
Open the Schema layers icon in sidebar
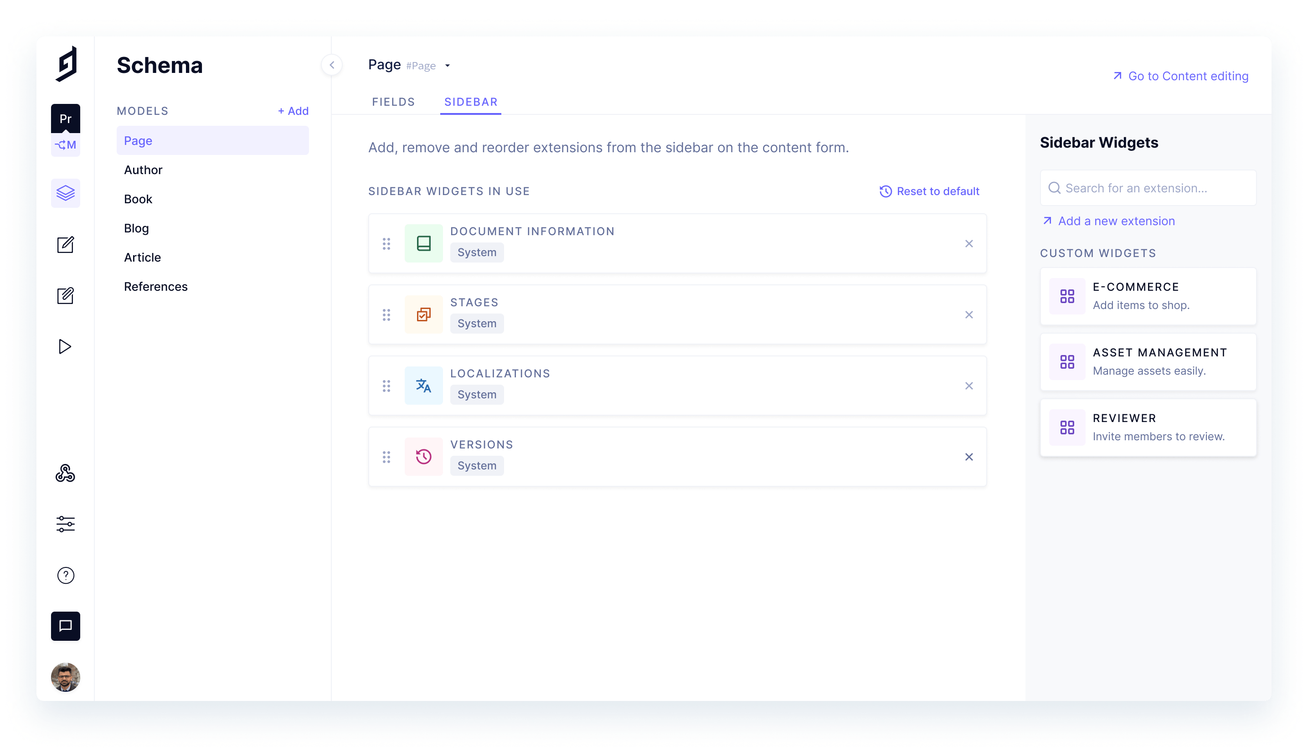tap(65, 193)
